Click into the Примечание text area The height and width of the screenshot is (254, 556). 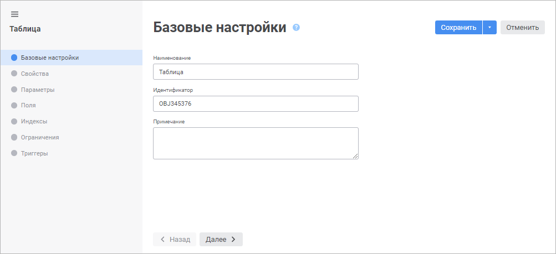[256, 143]
